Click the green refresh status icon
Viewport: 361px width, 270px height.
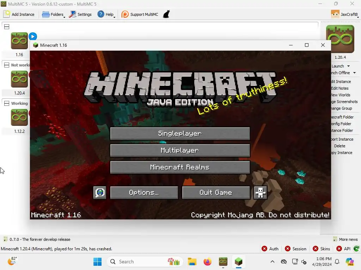(x=356, y=249)
